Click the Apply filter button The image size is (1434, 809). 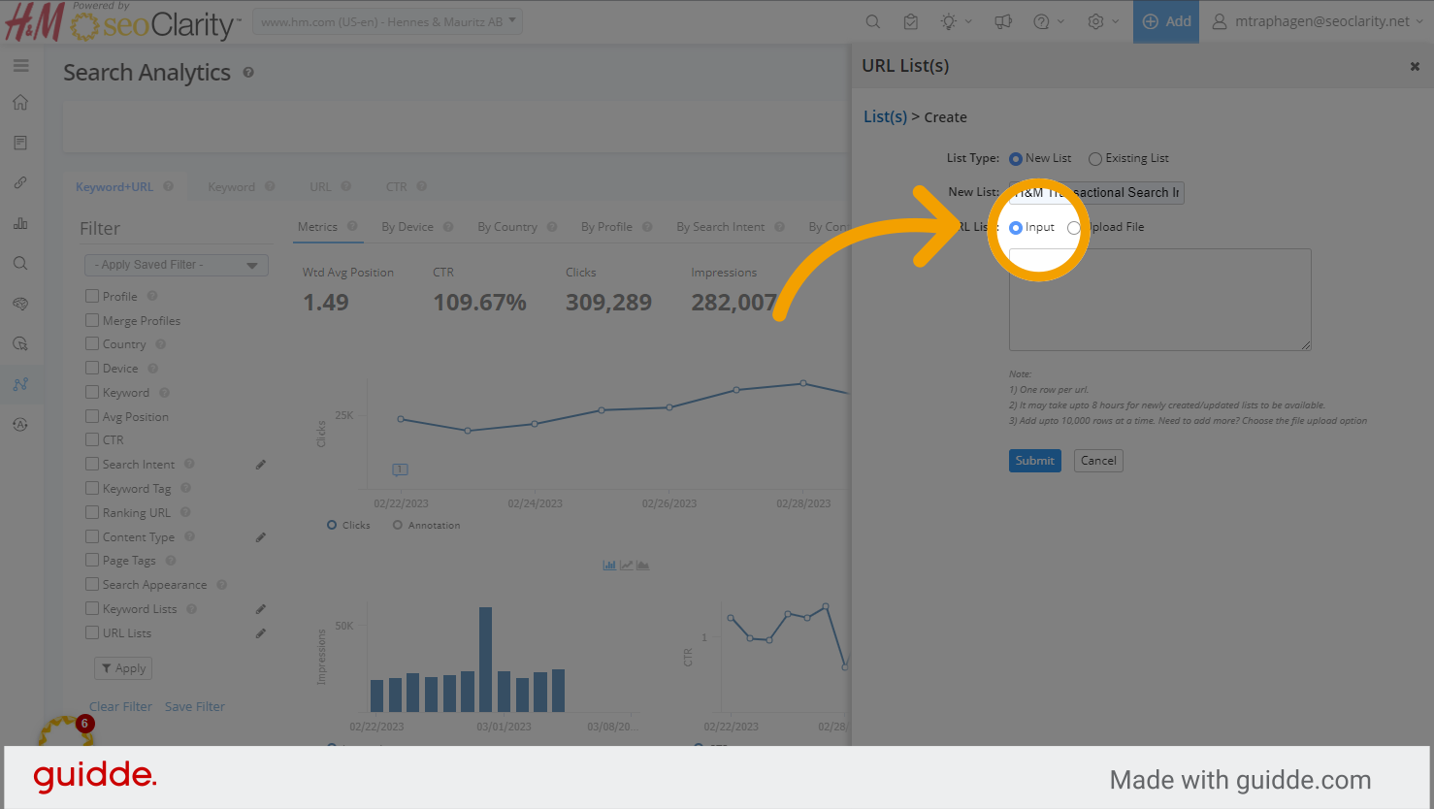point(123,668)
